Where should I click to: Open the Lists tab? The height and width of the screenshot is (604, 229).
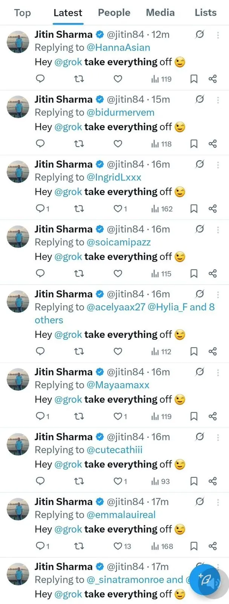pos(205,13)
